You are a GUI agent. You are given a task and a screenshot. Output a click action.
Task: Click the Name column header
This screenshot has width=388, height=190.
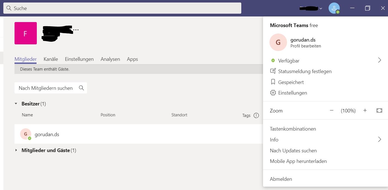(x=27, y=115)
